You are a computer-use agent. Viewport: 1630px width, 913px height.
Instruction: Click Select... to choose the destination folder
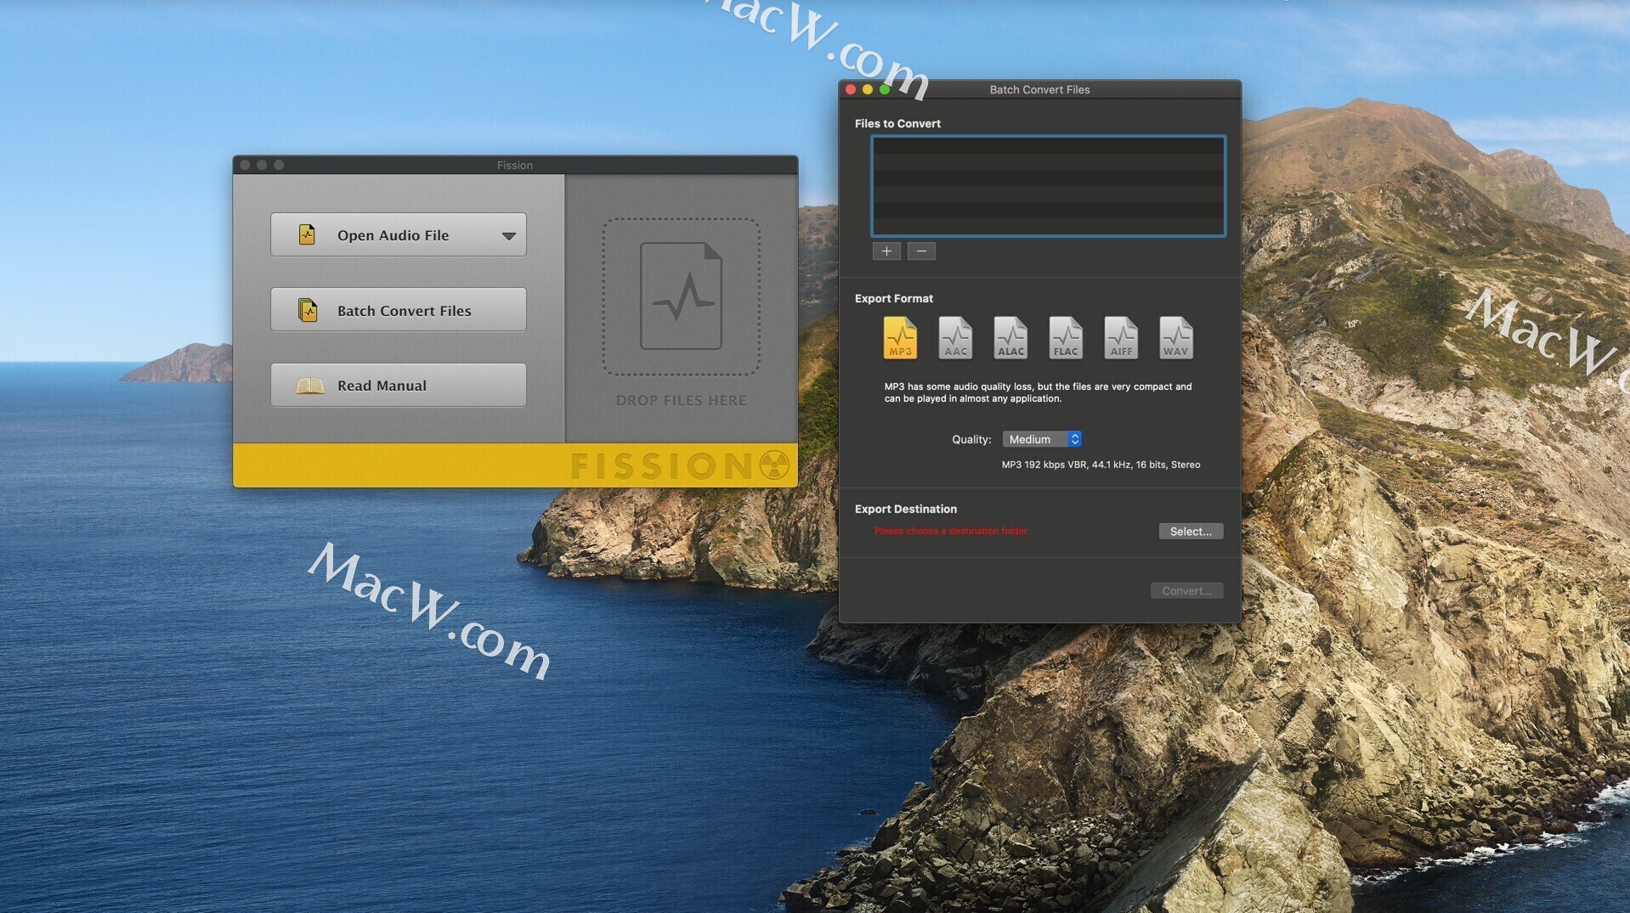point(1191,531)
